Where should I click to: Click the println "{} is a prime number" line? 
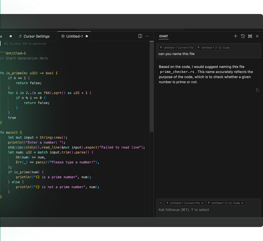tap(54, 177)
